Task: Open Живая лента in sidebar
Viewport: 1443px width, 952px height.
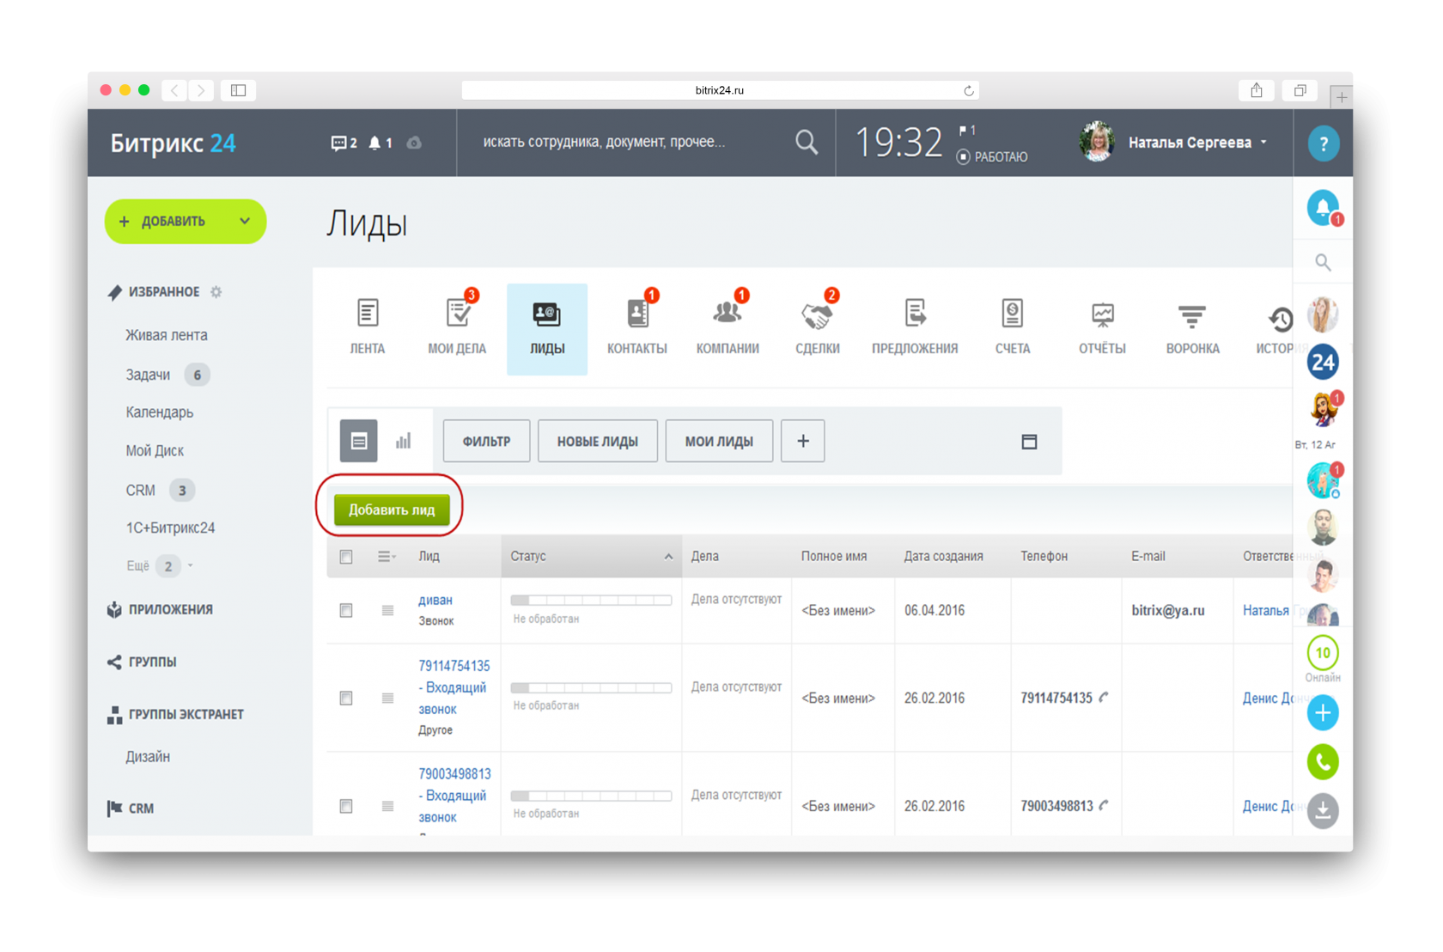Action: [x=167, y=335]
